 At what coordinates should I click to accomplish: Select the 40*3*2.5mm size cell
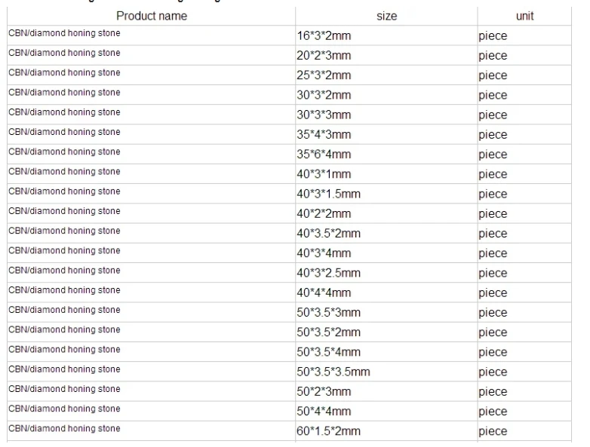tap(328, 273)
